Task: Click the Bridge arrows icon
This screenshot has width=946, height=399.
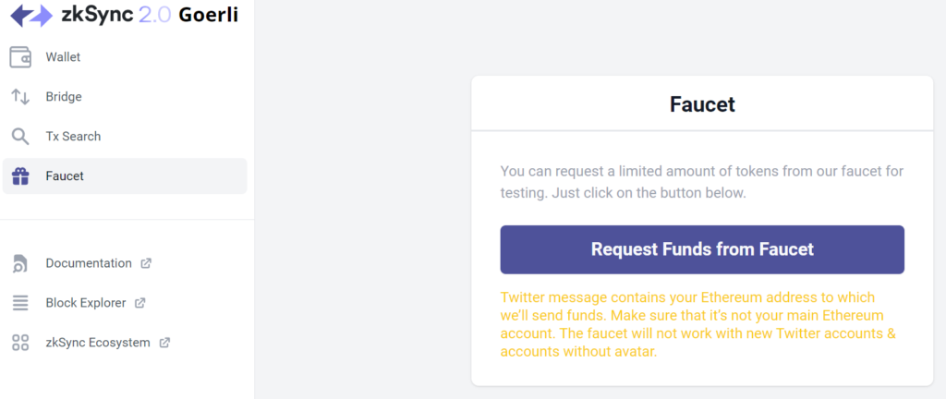Action: (x=20, y=97)
